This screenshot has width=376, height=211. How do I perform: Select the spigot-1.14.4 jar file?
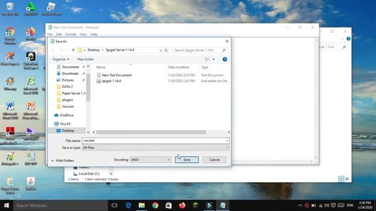111,81
